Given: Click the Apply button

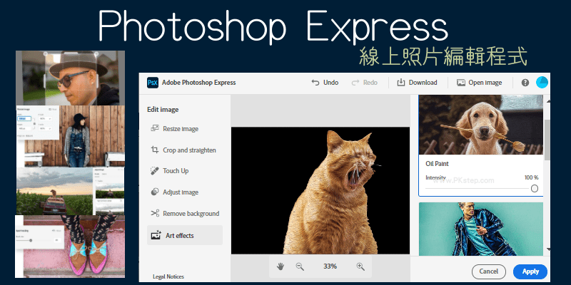Looking at the screenshot, I should pos(530,271).
